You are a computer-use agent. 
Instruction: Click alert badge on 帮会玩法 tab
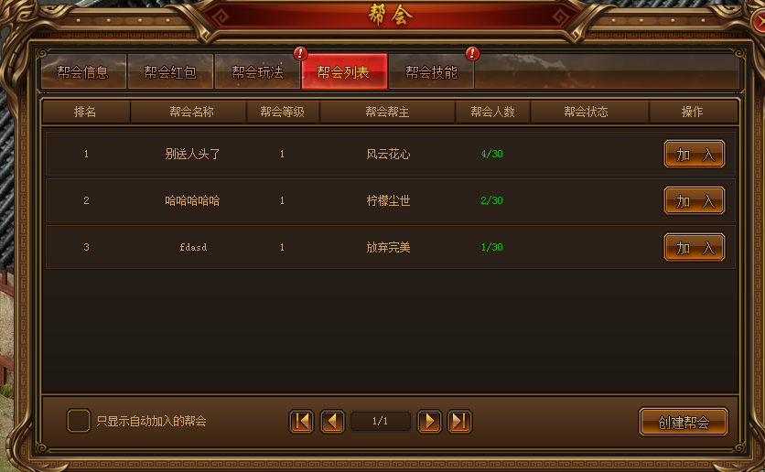300,53
